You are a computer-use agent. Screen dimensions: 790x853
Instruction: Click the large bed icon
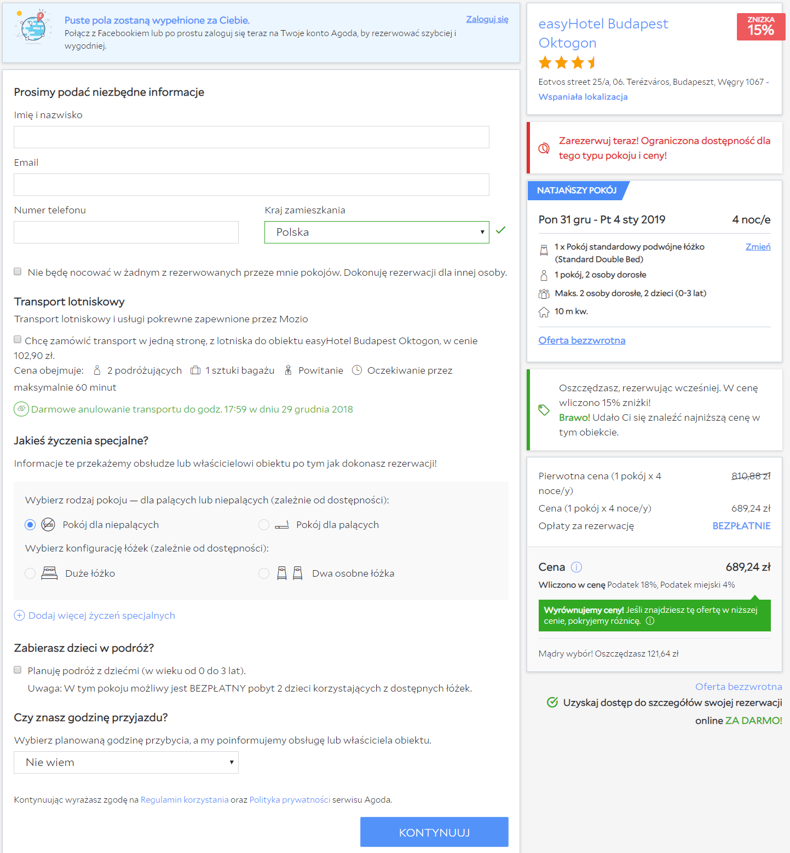[x=49, y=573]
